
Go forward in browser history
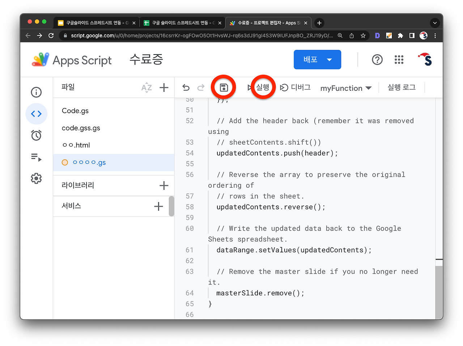coord(39,35)
